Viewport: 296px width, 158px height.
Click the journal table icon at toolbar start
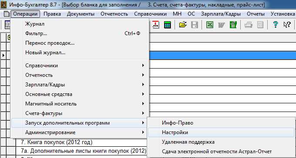(7, 25)
